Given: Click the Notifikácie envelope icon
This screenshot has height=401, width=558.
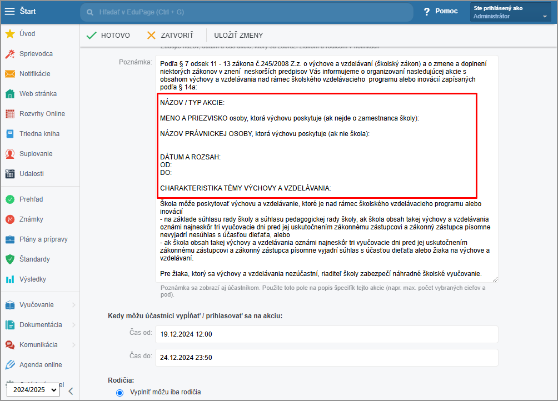Looking at the screenshot, I should tap(9, 74).
